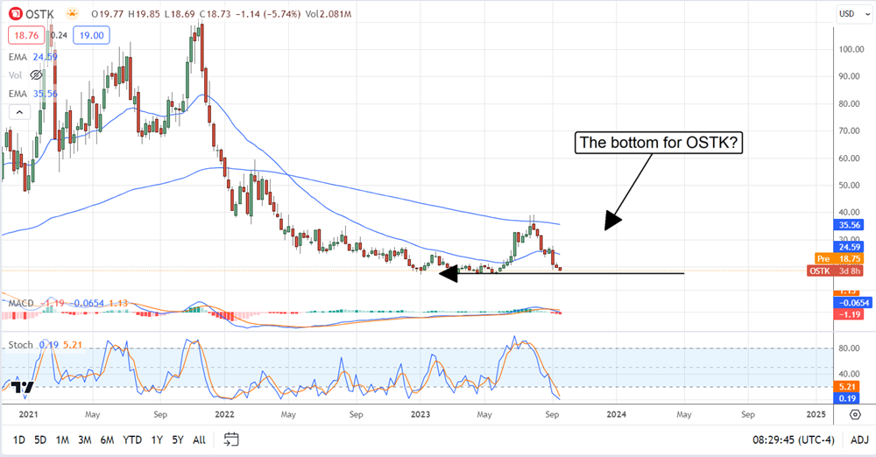876x457 pixels.
Task: Select the YTD time range
Action: (x=132, y=440)
